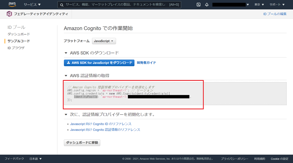The width and height of the screenshot is (293, 163).
Task: Open the CloudShell terminal icon
Action: 198,5
